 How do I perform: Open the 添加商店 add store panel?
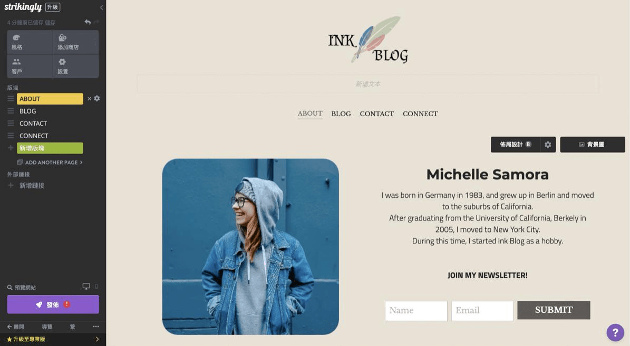[x=75, y=42]
